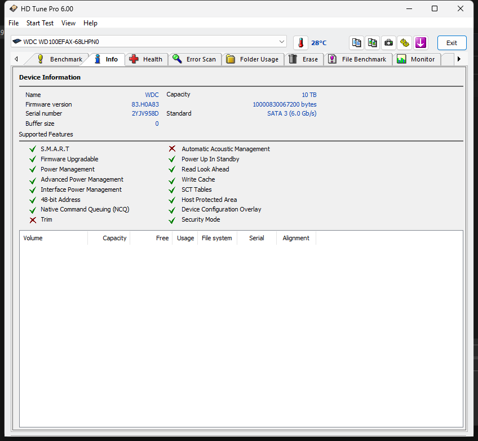The width and height of the screenshot is (478, 441).
Task: Copy info to clipboard icon
Action: (356, 43)
